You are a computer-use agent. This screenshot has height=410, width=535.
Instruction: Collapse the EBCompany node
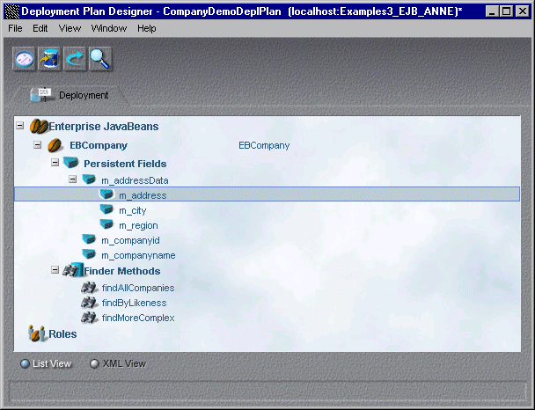pyautogui.click(x=38, y=144)
